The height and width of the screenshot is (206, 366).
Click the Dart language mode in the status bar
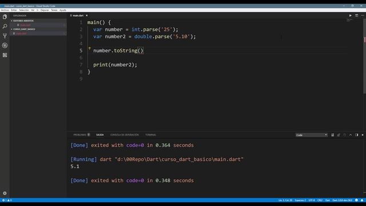328,200
